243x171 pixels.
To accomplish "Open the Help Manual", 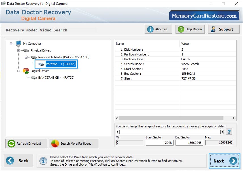I will (190, 29).
